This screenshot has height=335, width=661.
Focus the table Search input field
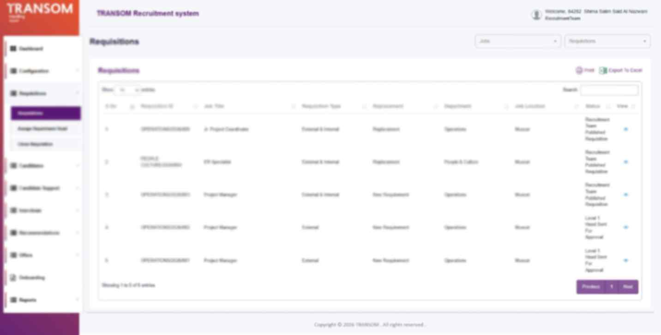click(x=609, y=90)
